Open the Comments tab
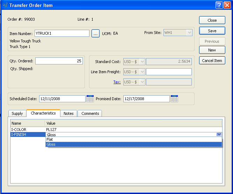 [x=90, y=113]
